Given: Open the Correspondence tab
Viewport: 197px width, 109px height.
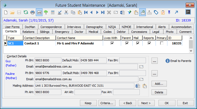Looking at the screenshot, I should coord(51,27).
